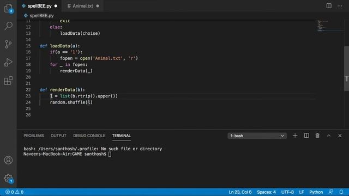The image size is (349, 196).
Task: Click Python file icon in spellBEE.py tab
Action: point(23,6)
